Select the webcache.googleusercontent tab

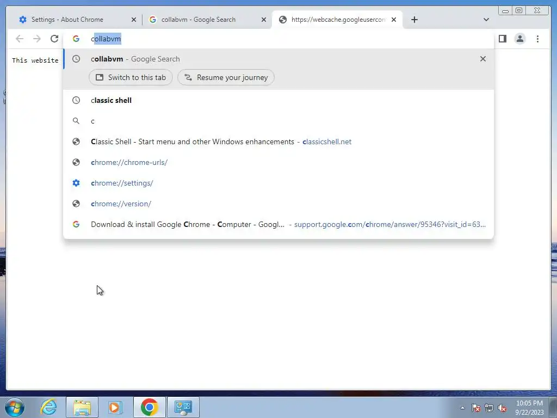[337, 20]
